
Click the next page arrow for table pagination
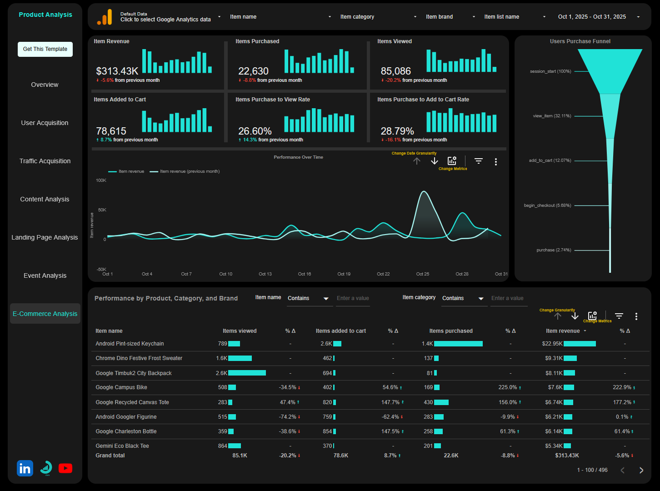[641, 470]
